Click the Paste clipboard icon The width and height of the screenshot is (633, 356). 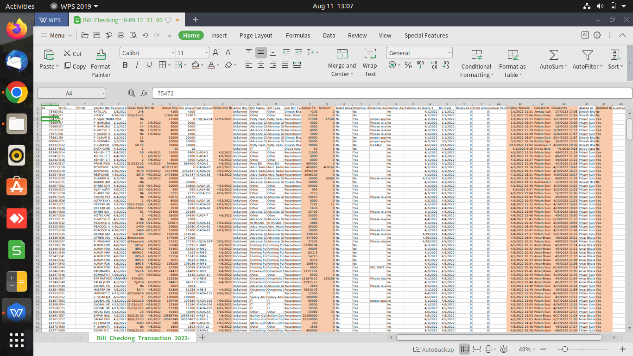tap(49, 55)
